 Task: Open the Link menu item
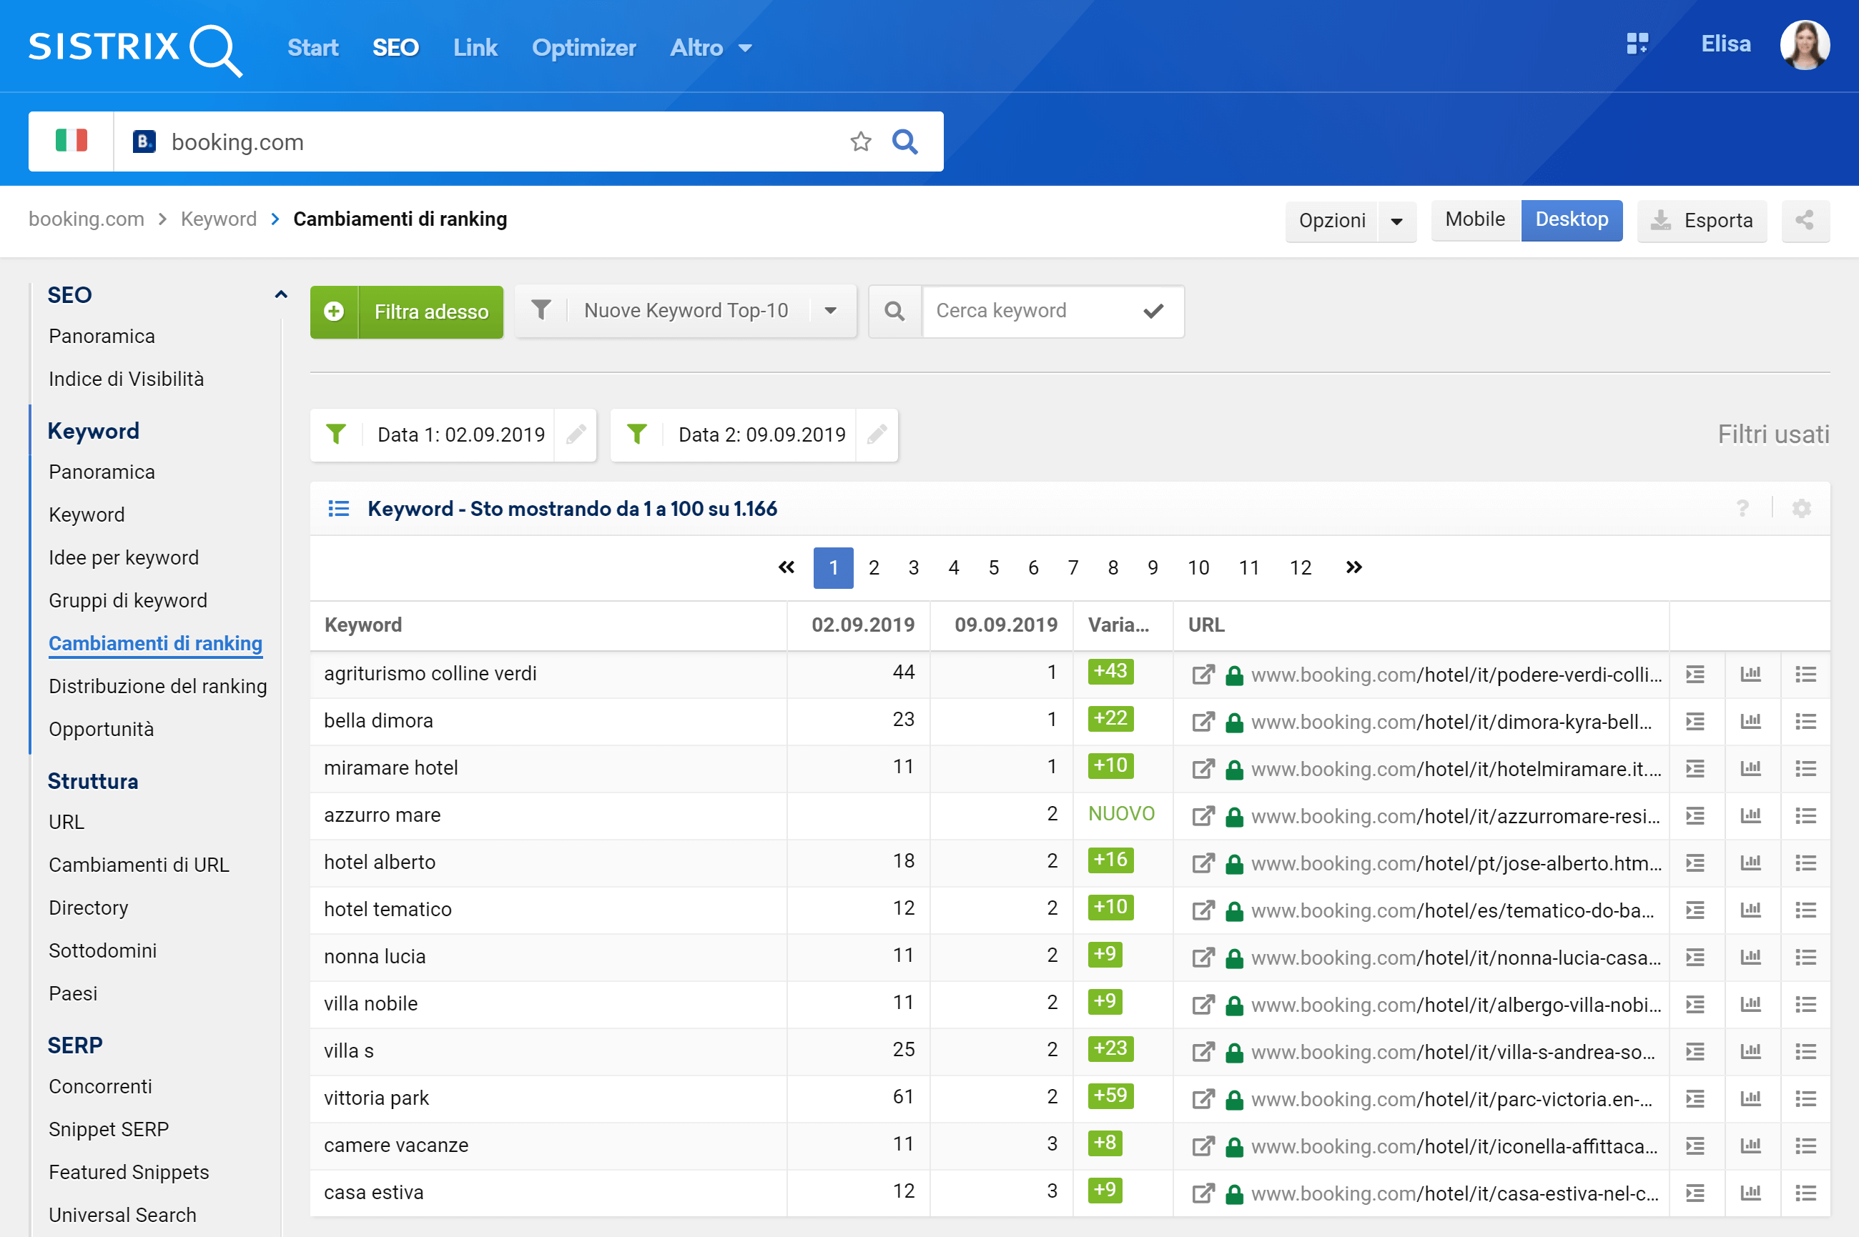coord(475,48)
